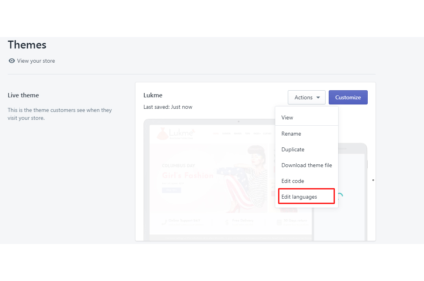Viewport: 424px width, 281px height.
Task: Click the Lukme theme name title
Action: tap(153, 95)
